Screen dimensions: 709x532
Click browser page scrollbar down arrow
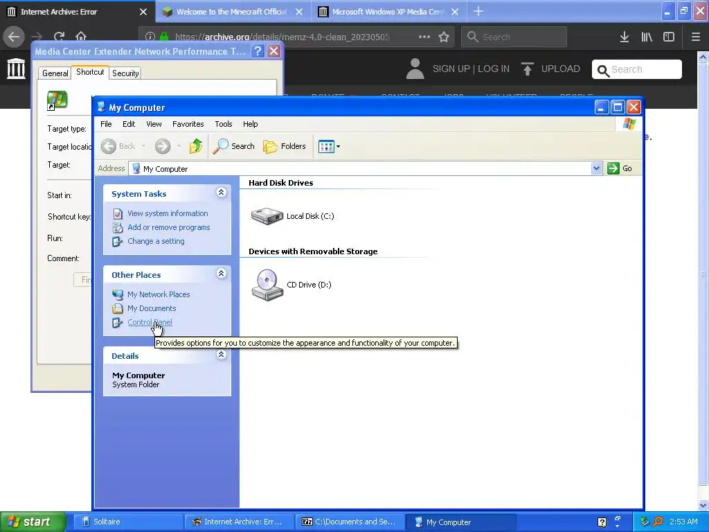(x=703, y=505)
